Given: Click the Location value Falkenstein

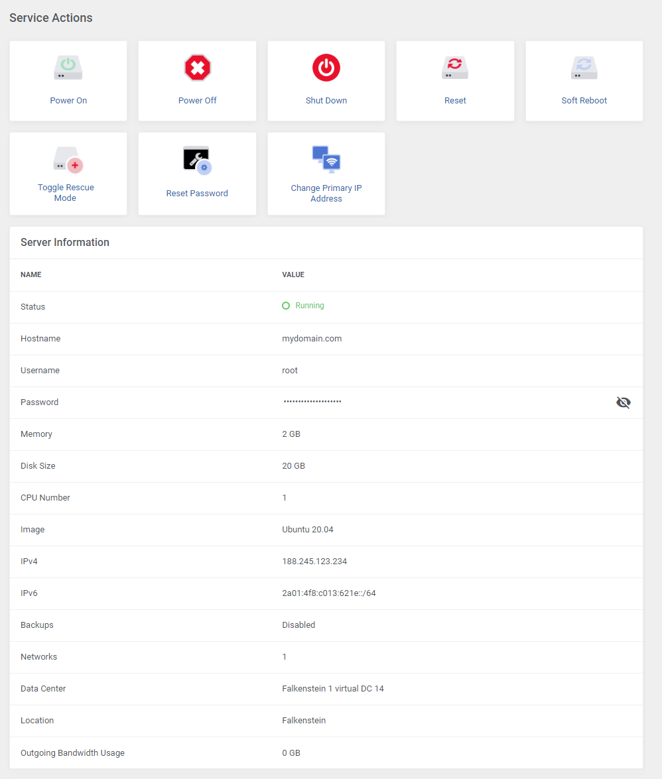Looking at the screenshot, I should point(304,720).
